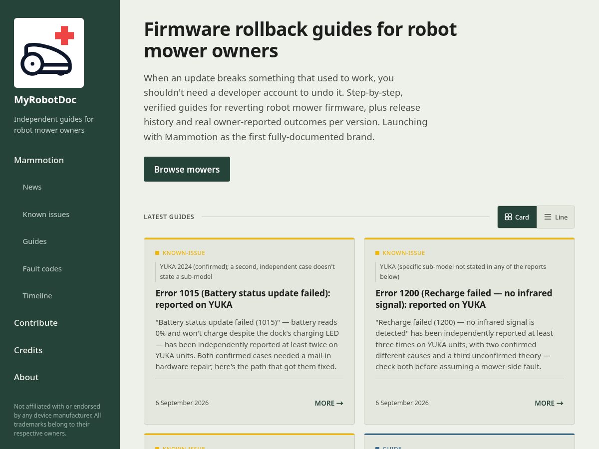
Task: Open the MyRobotDoc site title link
Action: pyautogui.click(x=45, y=100)
